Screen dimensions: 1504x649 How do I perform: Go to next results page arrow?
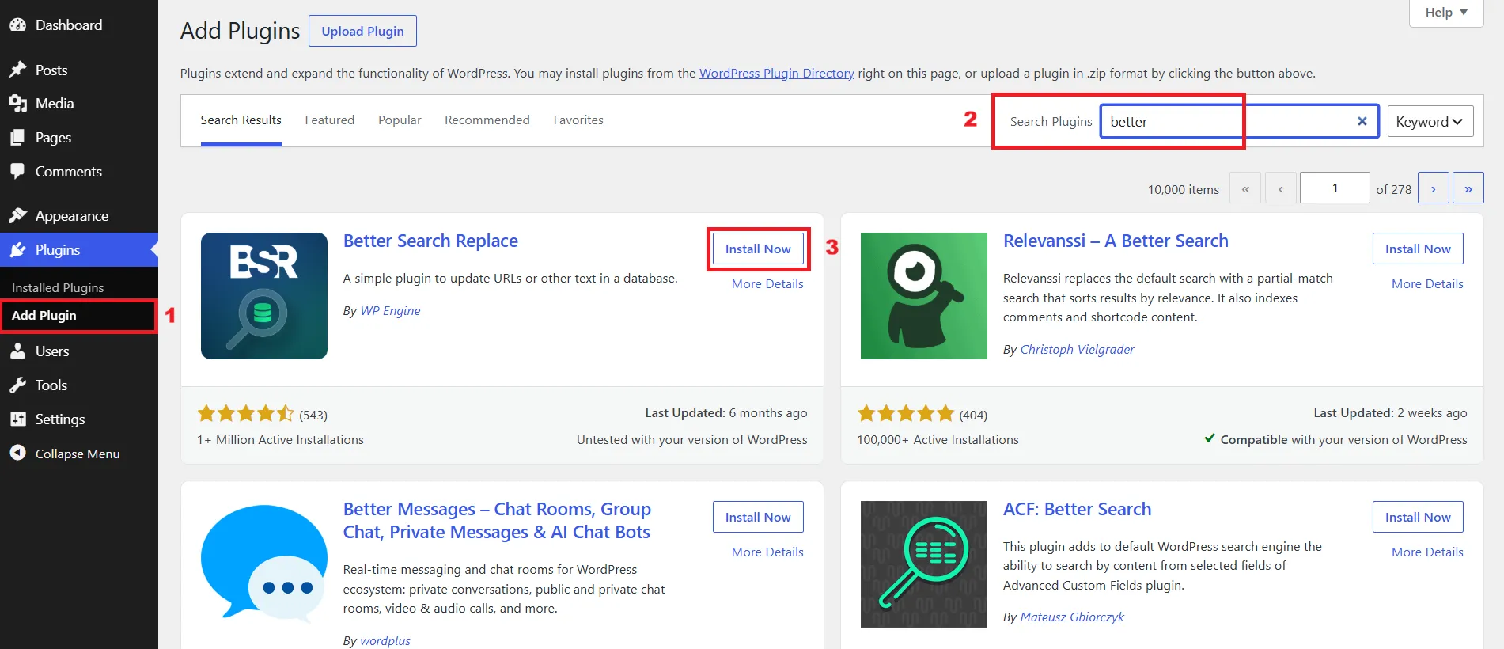(1434, 188)
